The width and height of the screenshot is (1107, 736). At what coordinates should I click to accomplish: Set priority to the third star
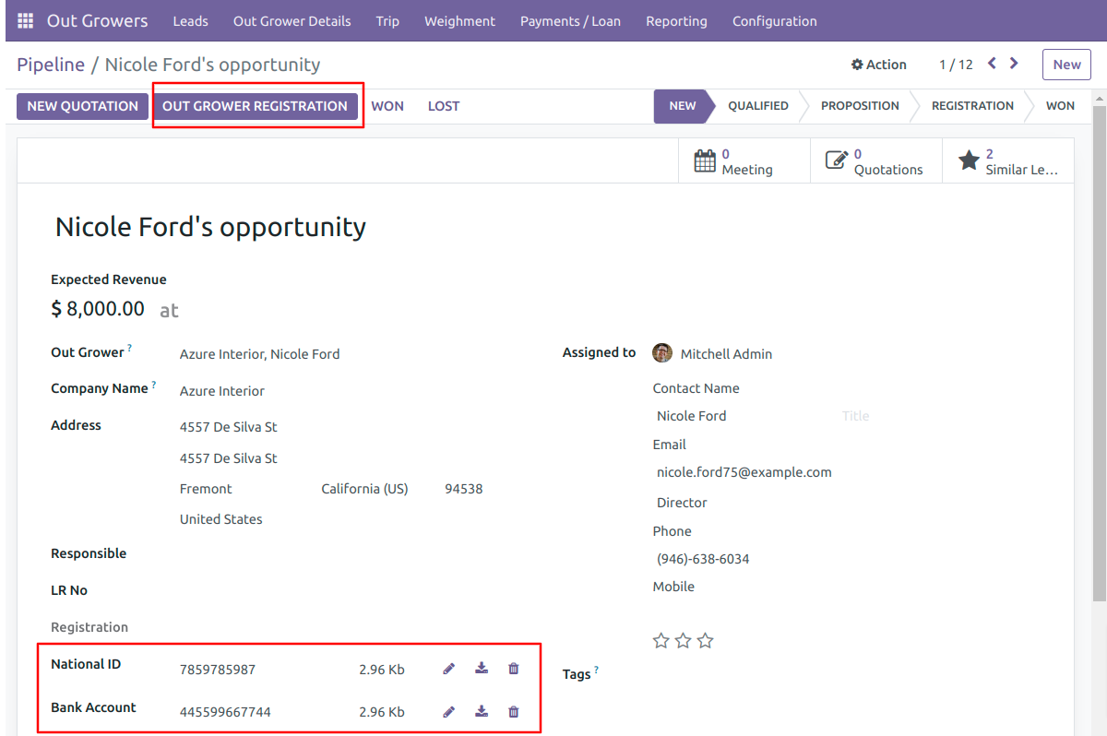pos(705,640)
